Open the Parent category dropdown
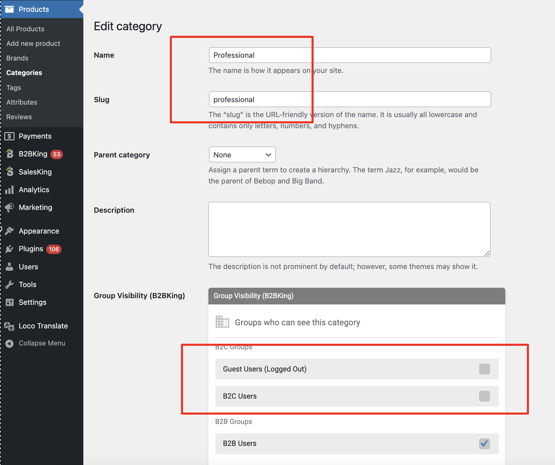Image resolution: width=555 pixels, height=465 pixels. (x=242, y=155)
